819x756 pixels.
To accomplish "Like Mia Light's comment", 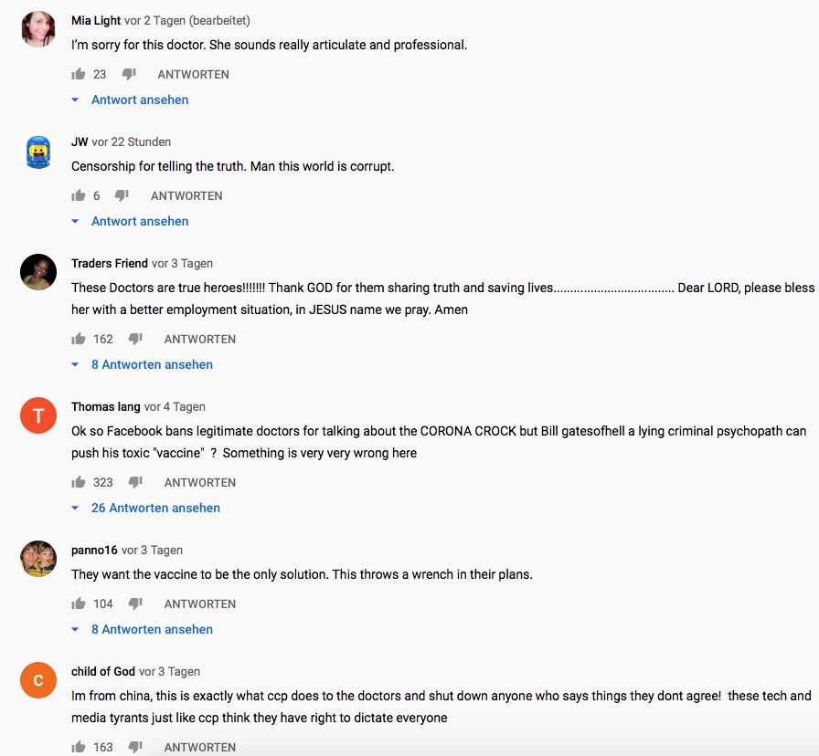I will click(79, 74).
